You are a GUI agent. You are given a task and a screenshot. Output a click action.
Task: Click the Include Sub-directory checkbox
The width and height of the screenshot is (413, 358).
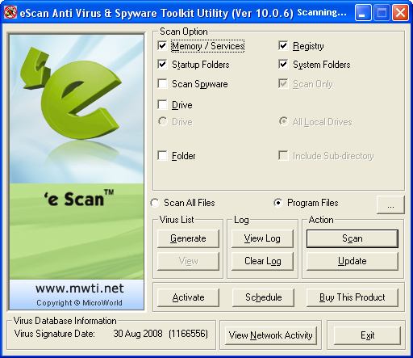283,155
